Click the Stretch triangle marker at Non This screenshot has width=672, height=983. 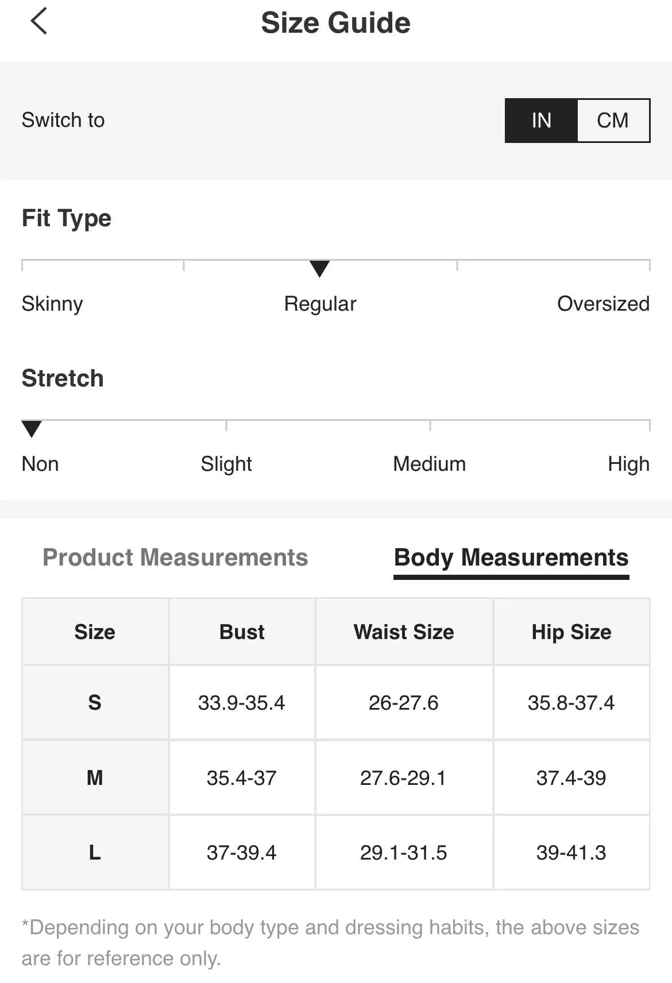click(32, 429)
